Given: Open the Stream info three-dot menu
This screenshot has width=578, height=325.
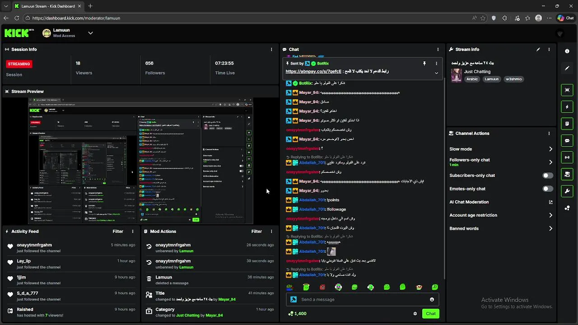Looking at the screenshot, I should pyautogui.click(x=549, y=49).
